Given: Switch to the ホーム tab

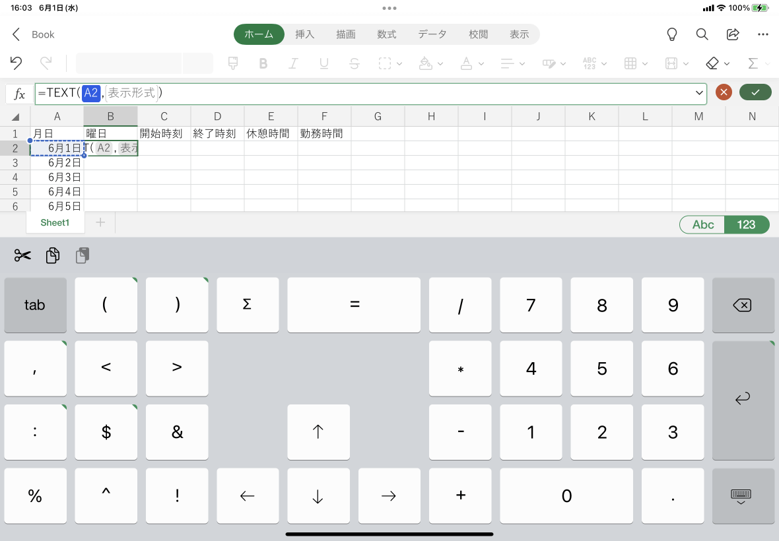Looking at the screenshot, I should pos(259,34).
